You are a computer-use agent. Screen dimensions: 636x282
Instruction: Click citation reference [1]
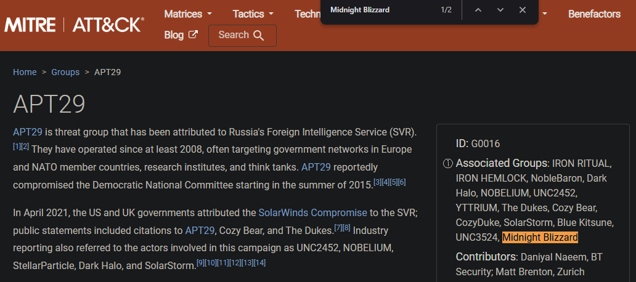(x=17, y=147)
